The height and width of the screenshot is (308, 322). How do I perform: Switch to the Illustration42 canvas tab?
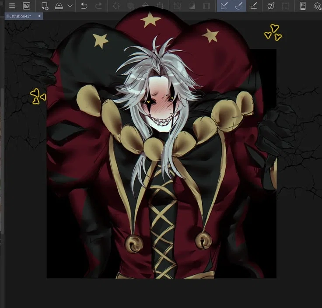pyautogui.click(x=24, y=16)
